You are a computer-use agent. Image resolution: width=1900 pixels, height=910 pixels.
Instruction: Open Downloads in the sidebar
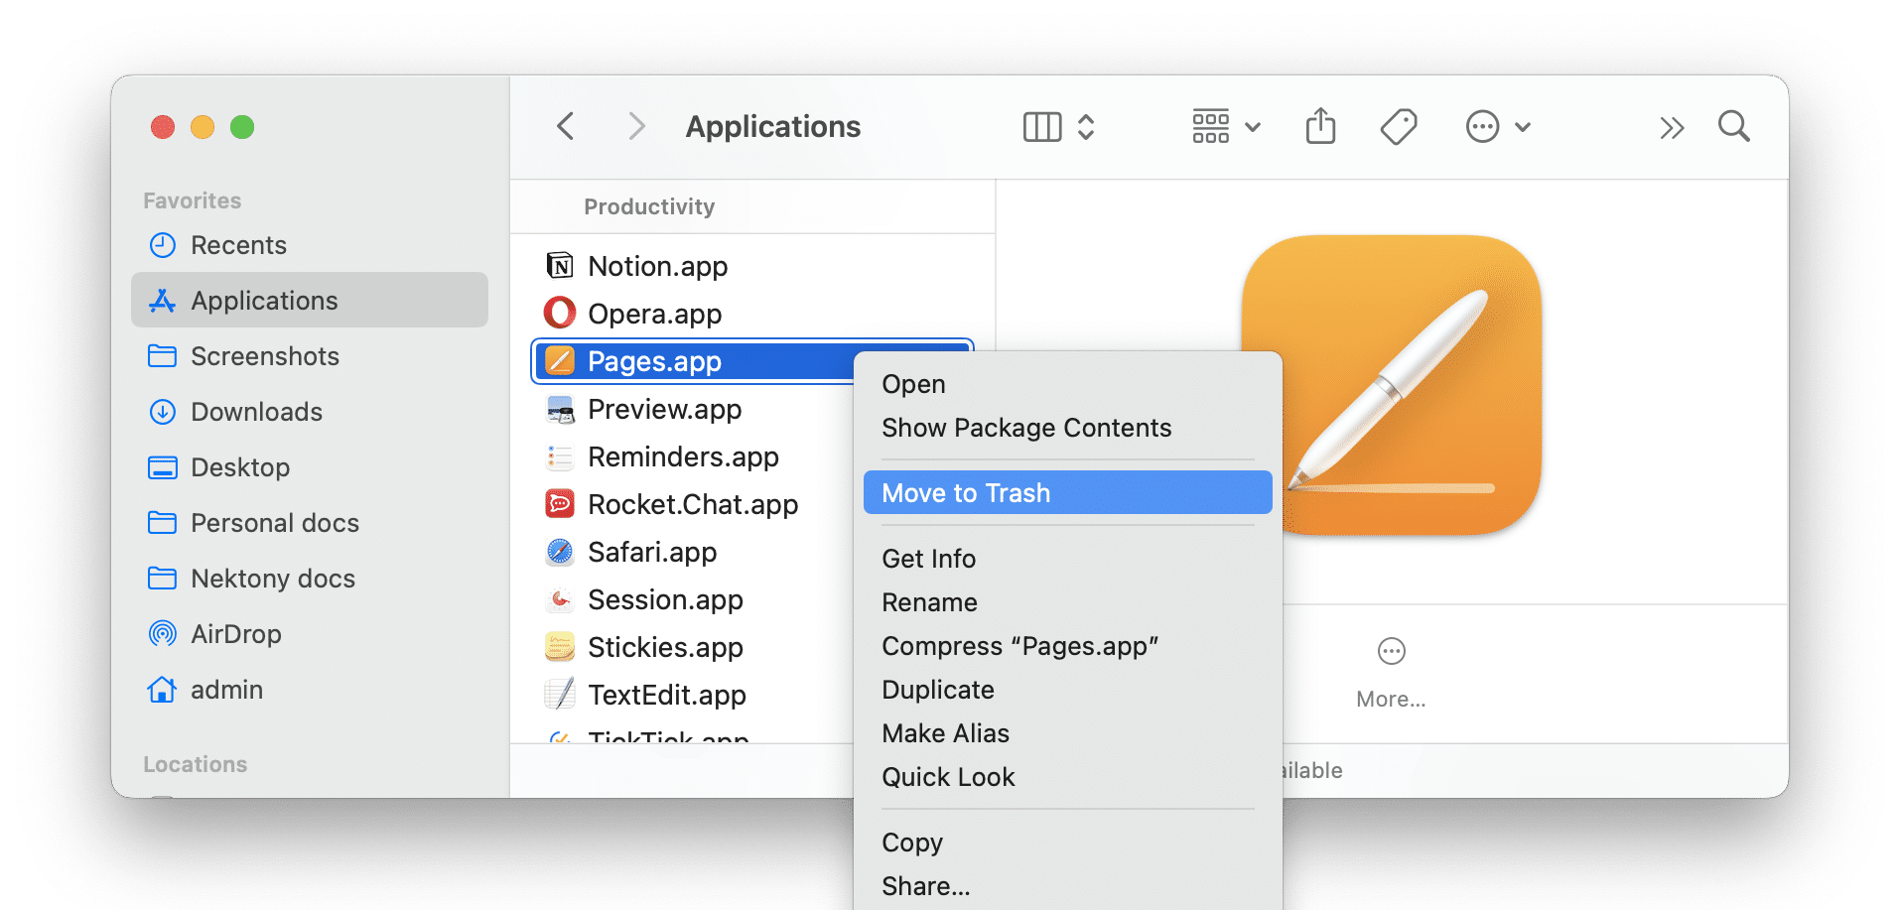pyautogui.click(x=310, y=412)
